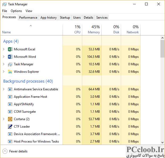165x158 pixels.
Task: Switch to the Performance tab
Action: tap(28, 18)
